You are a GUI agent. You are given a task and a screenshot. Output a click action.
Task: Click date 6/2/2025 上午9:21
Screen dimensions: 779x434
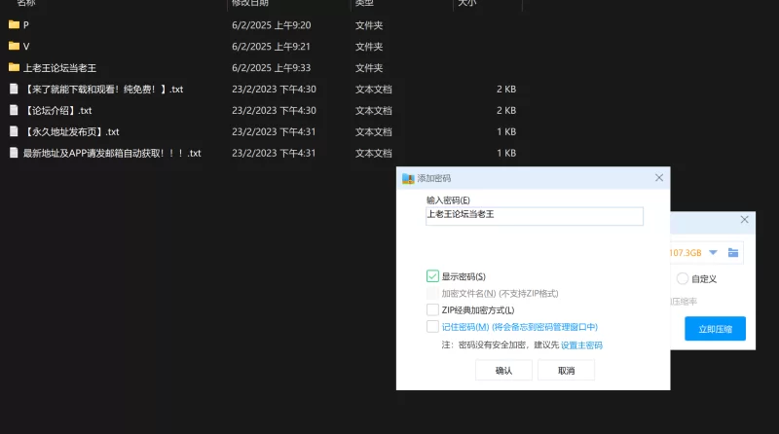pyautogui.click(x=272, y=46)
